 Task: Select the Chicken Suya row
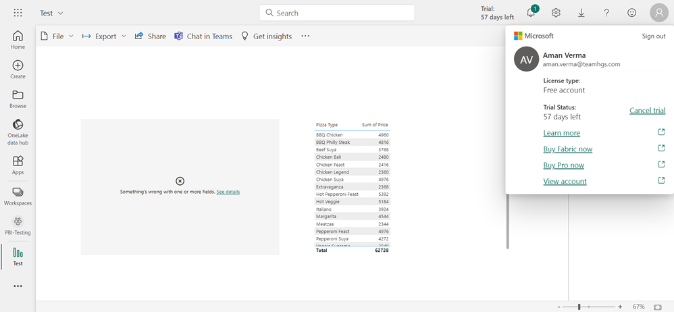(x=353, y=179)
